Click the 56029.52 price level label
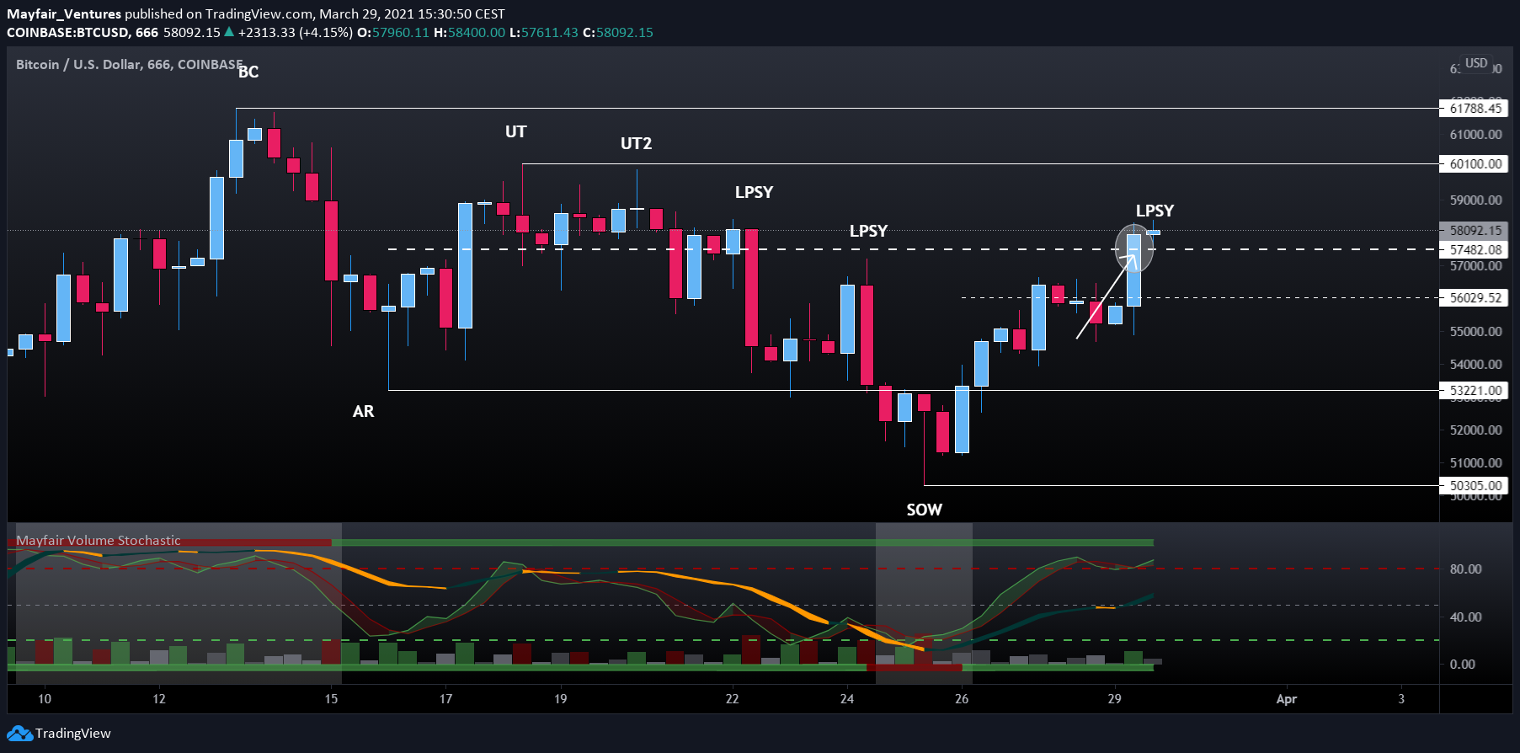The width and height of the screenshot is (1520, 753). coord(1475,297)
